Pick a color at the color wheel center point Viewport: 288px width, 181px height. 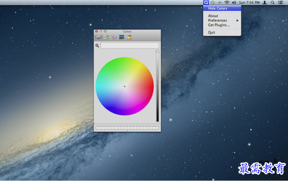125,86
